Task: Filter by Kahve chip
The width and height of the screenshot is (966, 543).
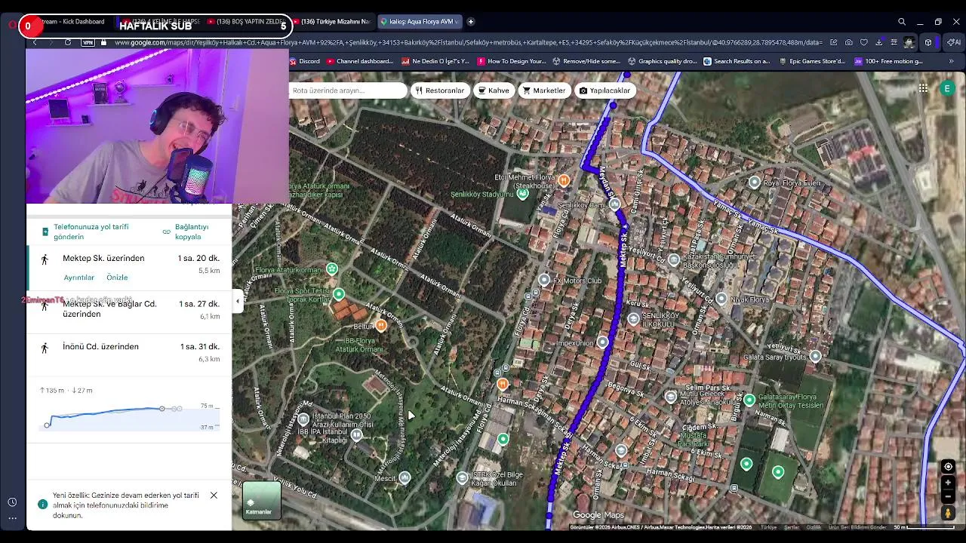Action: (494, 90)
